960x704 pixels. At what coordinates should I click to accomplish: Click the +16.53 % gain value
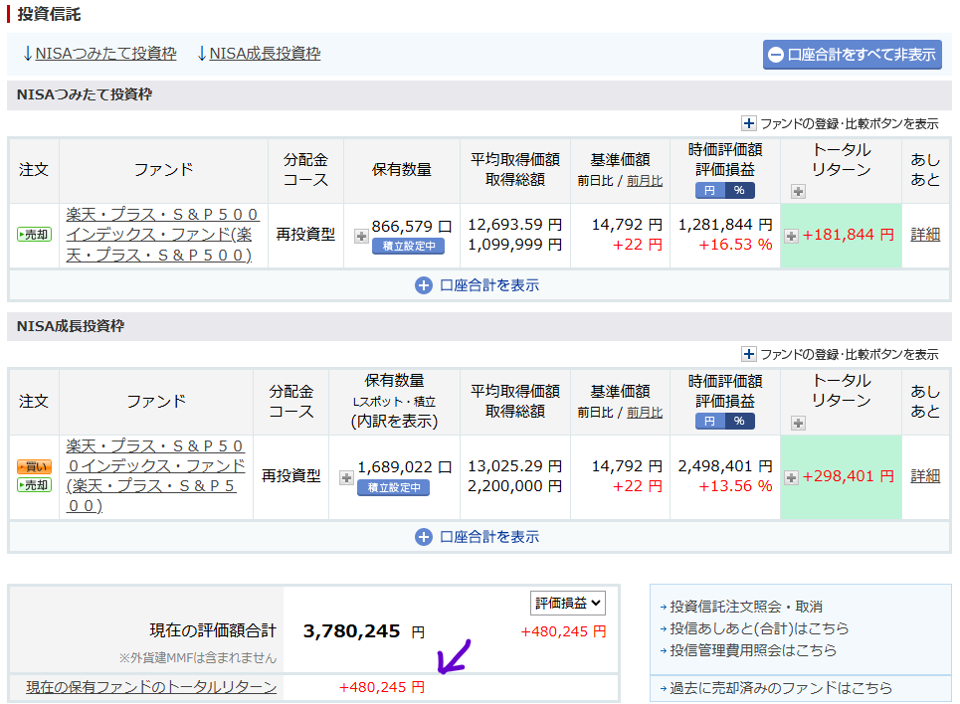pyautogui.click(x=735, y=245)
